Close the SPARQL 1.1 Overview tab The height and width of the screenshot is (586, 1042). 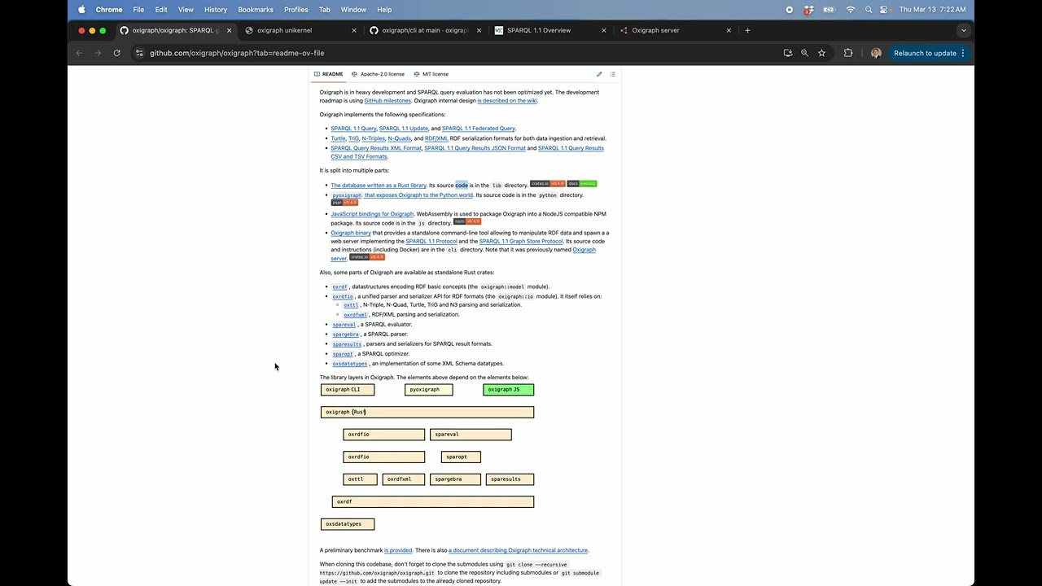pos(603,30)
